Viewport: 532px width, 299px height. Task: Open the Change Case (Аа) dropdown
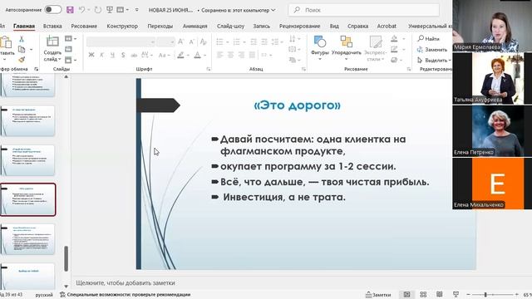164,55
